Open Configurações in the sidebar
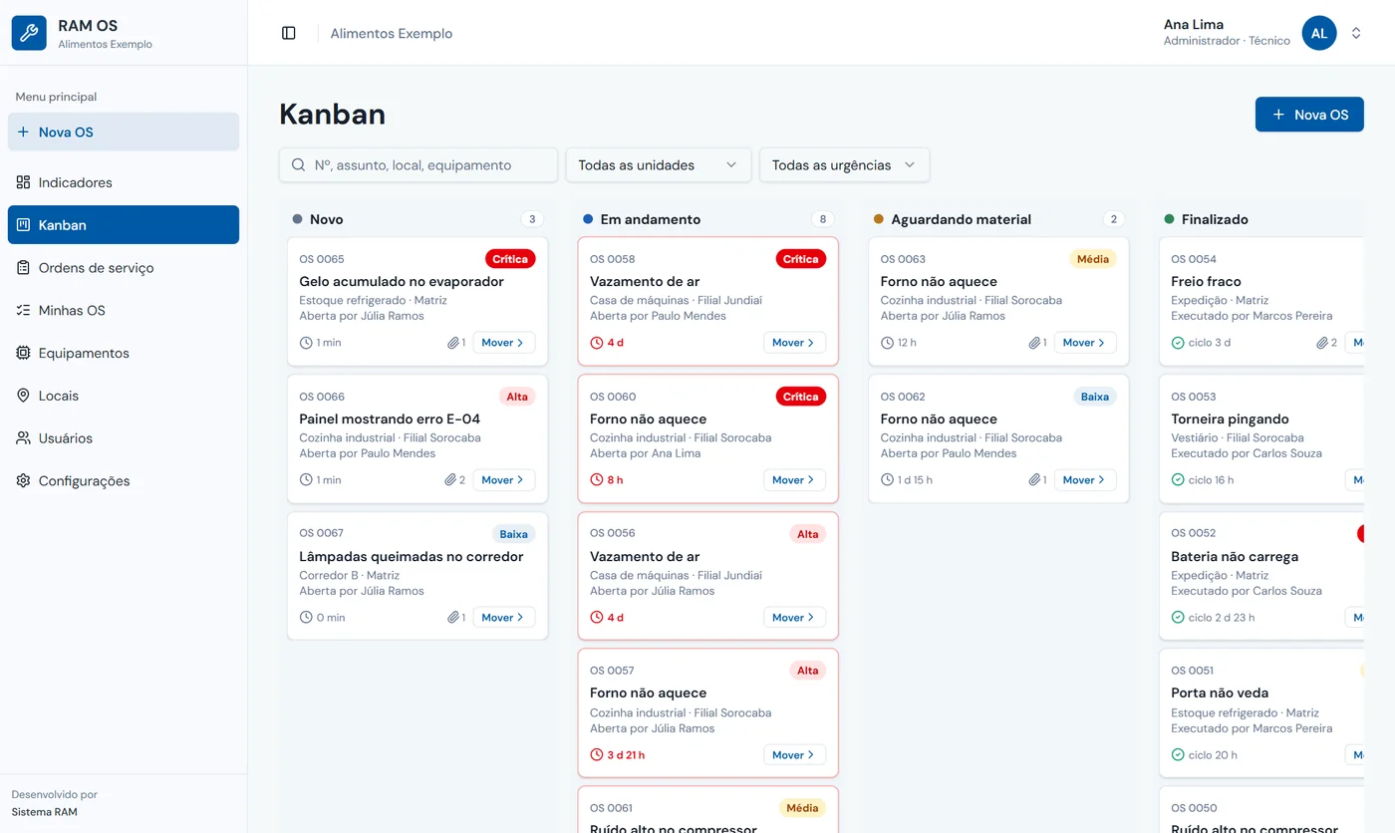This screenshot has height=833, width=1395. [x=124, y=481]
